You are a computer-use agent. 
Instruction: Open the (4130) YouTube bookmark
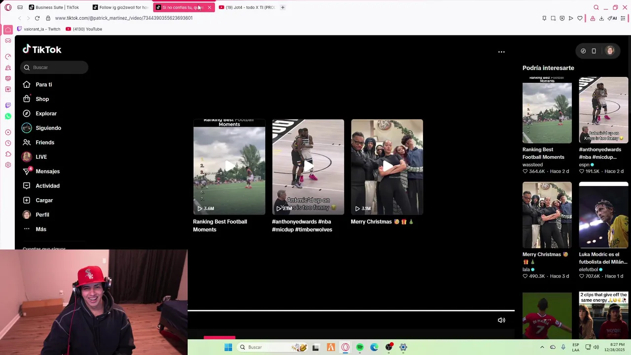(84, 29)
